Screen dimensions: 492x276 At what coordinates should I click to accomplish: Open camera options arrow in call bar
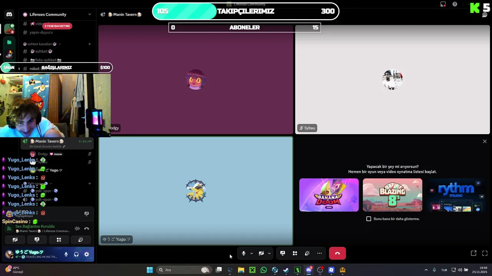pyautogui.click(x=269, y=253)
